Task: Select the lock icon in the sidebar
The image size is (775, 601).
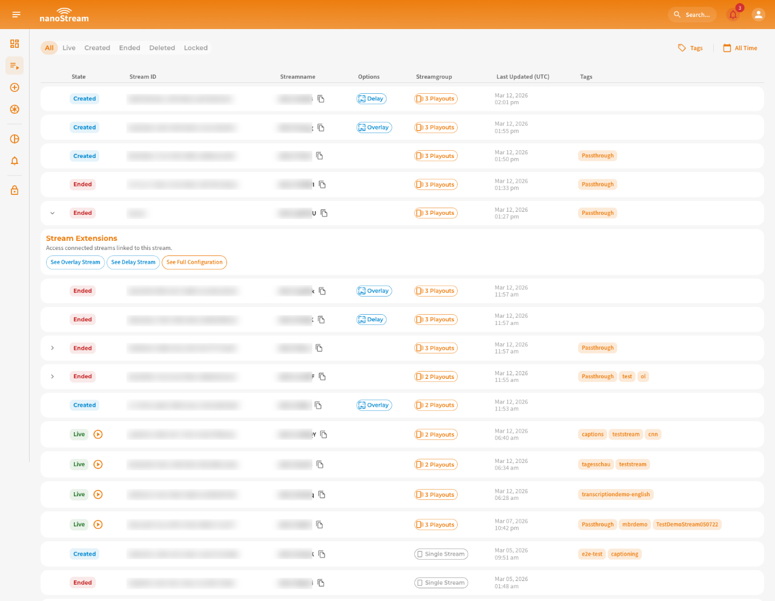Action: [x=15, y=190]
